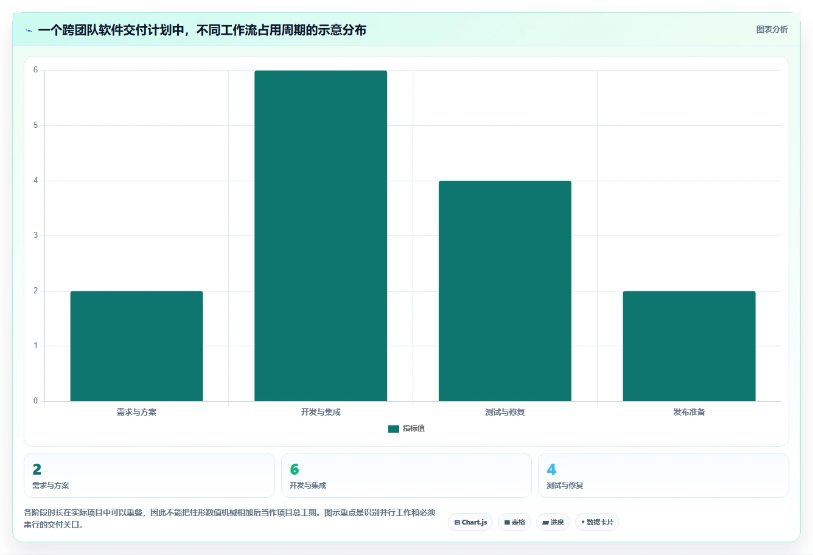Click the x-axis label 开发与集成

click(321, 413)
